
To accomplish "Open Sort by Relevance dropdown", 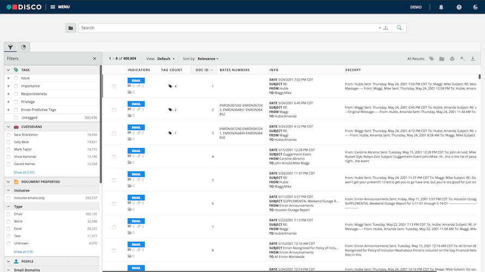I will (208, 59).
